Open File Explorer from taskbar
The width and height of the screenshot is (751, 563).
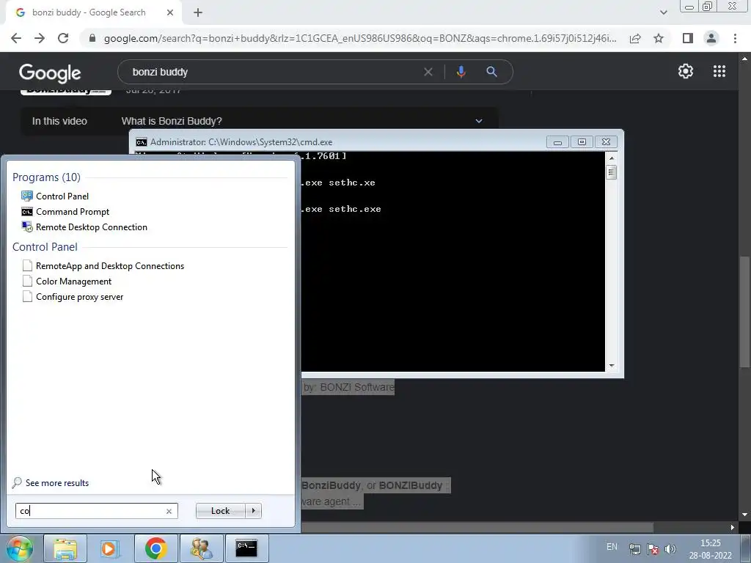[65, 548]
